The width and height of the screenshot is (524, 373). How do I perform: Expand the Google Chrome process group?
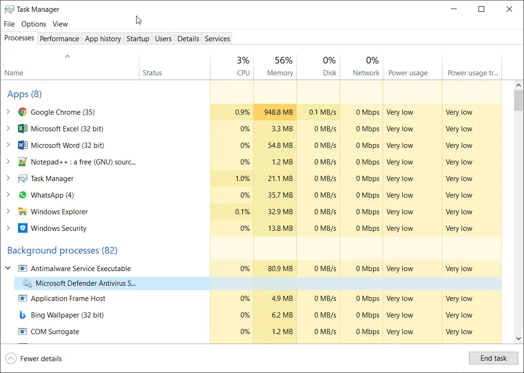(x=9, y=112)
